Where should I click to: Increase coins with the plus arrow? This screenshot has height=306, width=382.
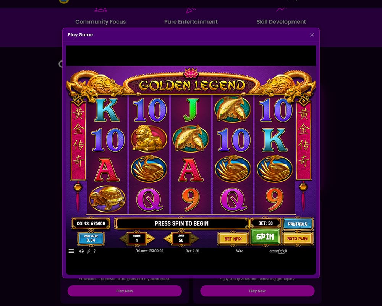click(x=150, y=238)
